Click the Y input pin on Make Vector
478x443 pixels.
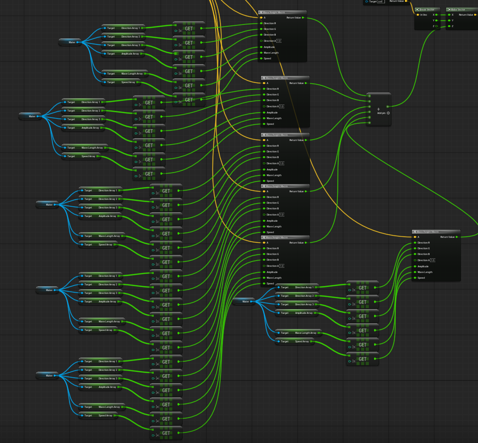pos(450,20)
